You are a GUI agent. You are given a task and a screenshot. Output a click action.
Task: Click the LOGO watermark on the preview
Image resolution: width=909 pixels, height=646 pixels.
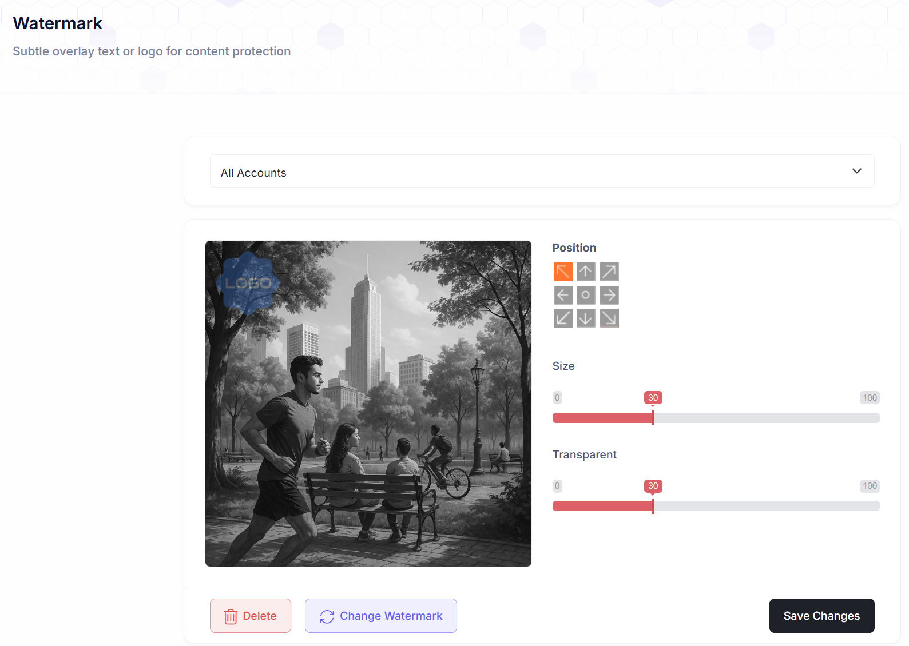pyautogui.click(x=248, y=284)
